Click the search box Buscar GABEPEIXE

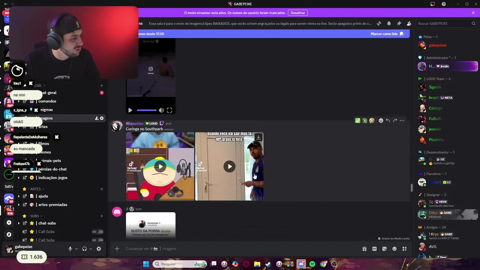click(x=446, y=23)
